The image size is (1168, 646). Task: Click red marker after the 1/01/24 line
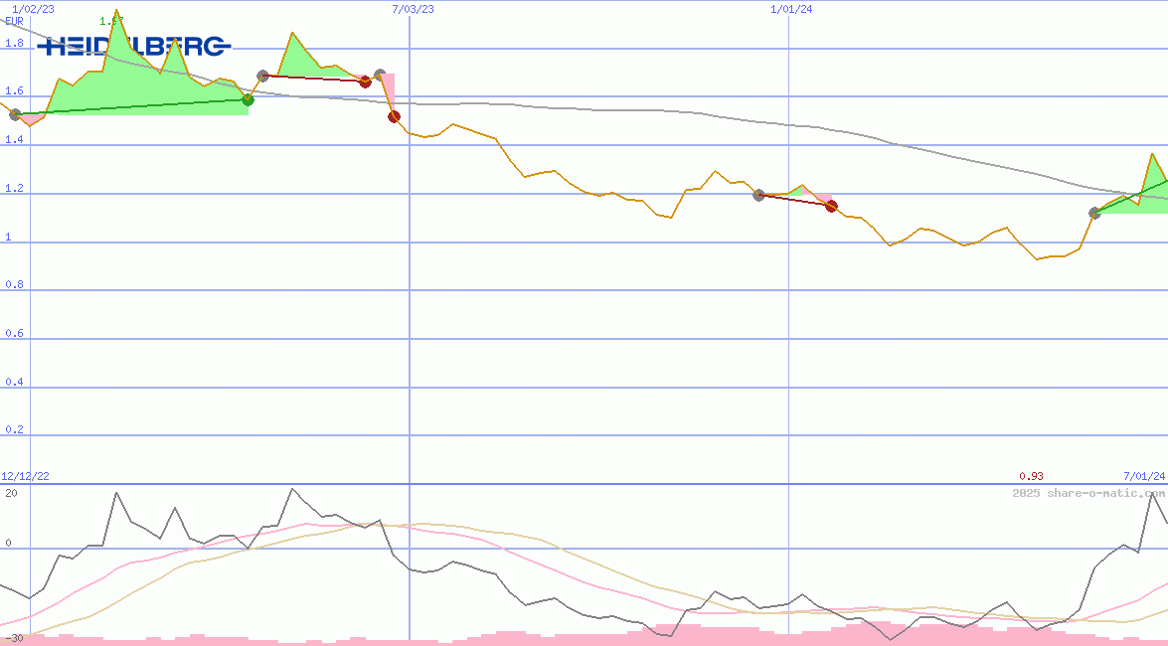(x=832, y=207)
